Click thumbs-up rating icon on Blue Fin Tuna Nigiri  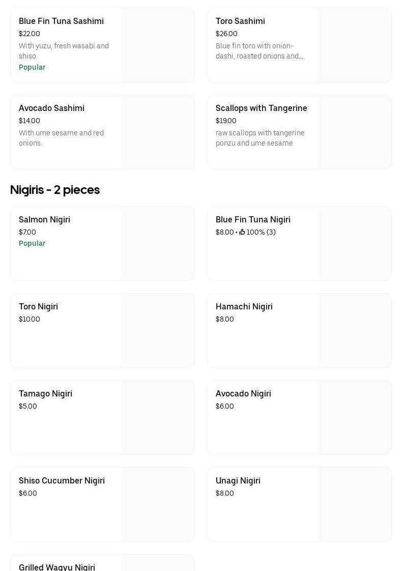click(242, 233)
